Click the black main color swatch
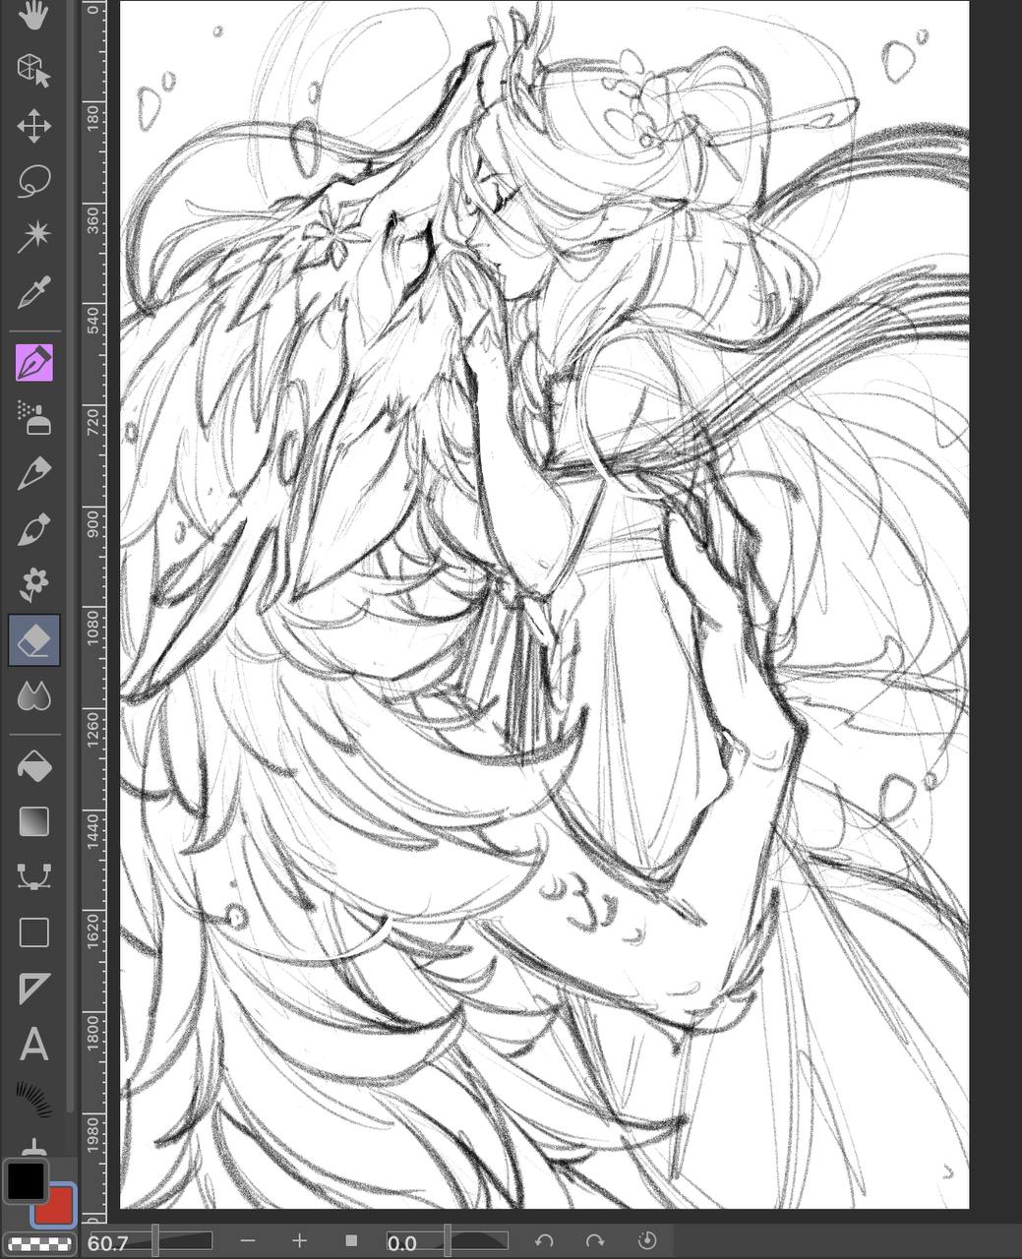1022x1259 pixels. coord(25,1180)
